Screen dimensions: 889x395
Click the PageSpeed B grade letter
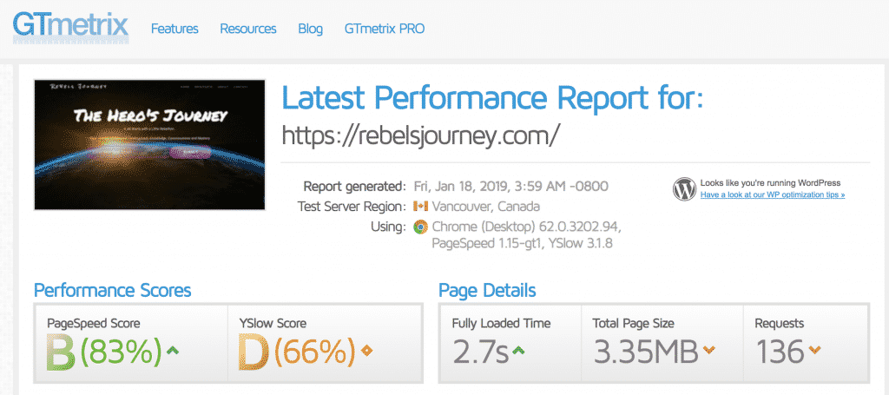point(62,352)
